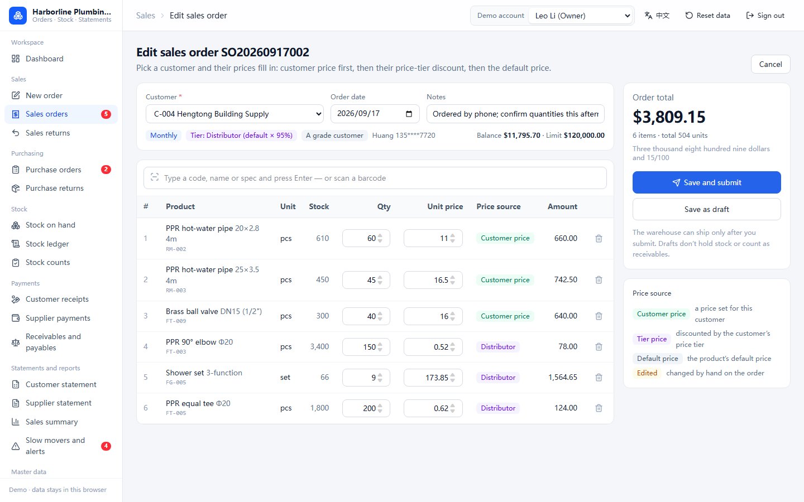Click the 3,400 stock value
The height and width of the screenshot is (502, 804).
319,347
